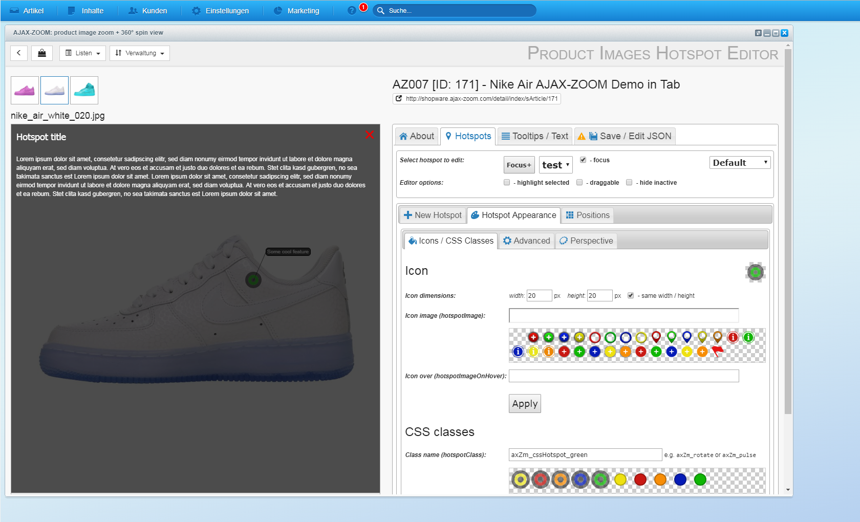Switch to the Tooltips / Text tab
The width and height of the screenshot is (860, 522).
[x=535, y=136]
